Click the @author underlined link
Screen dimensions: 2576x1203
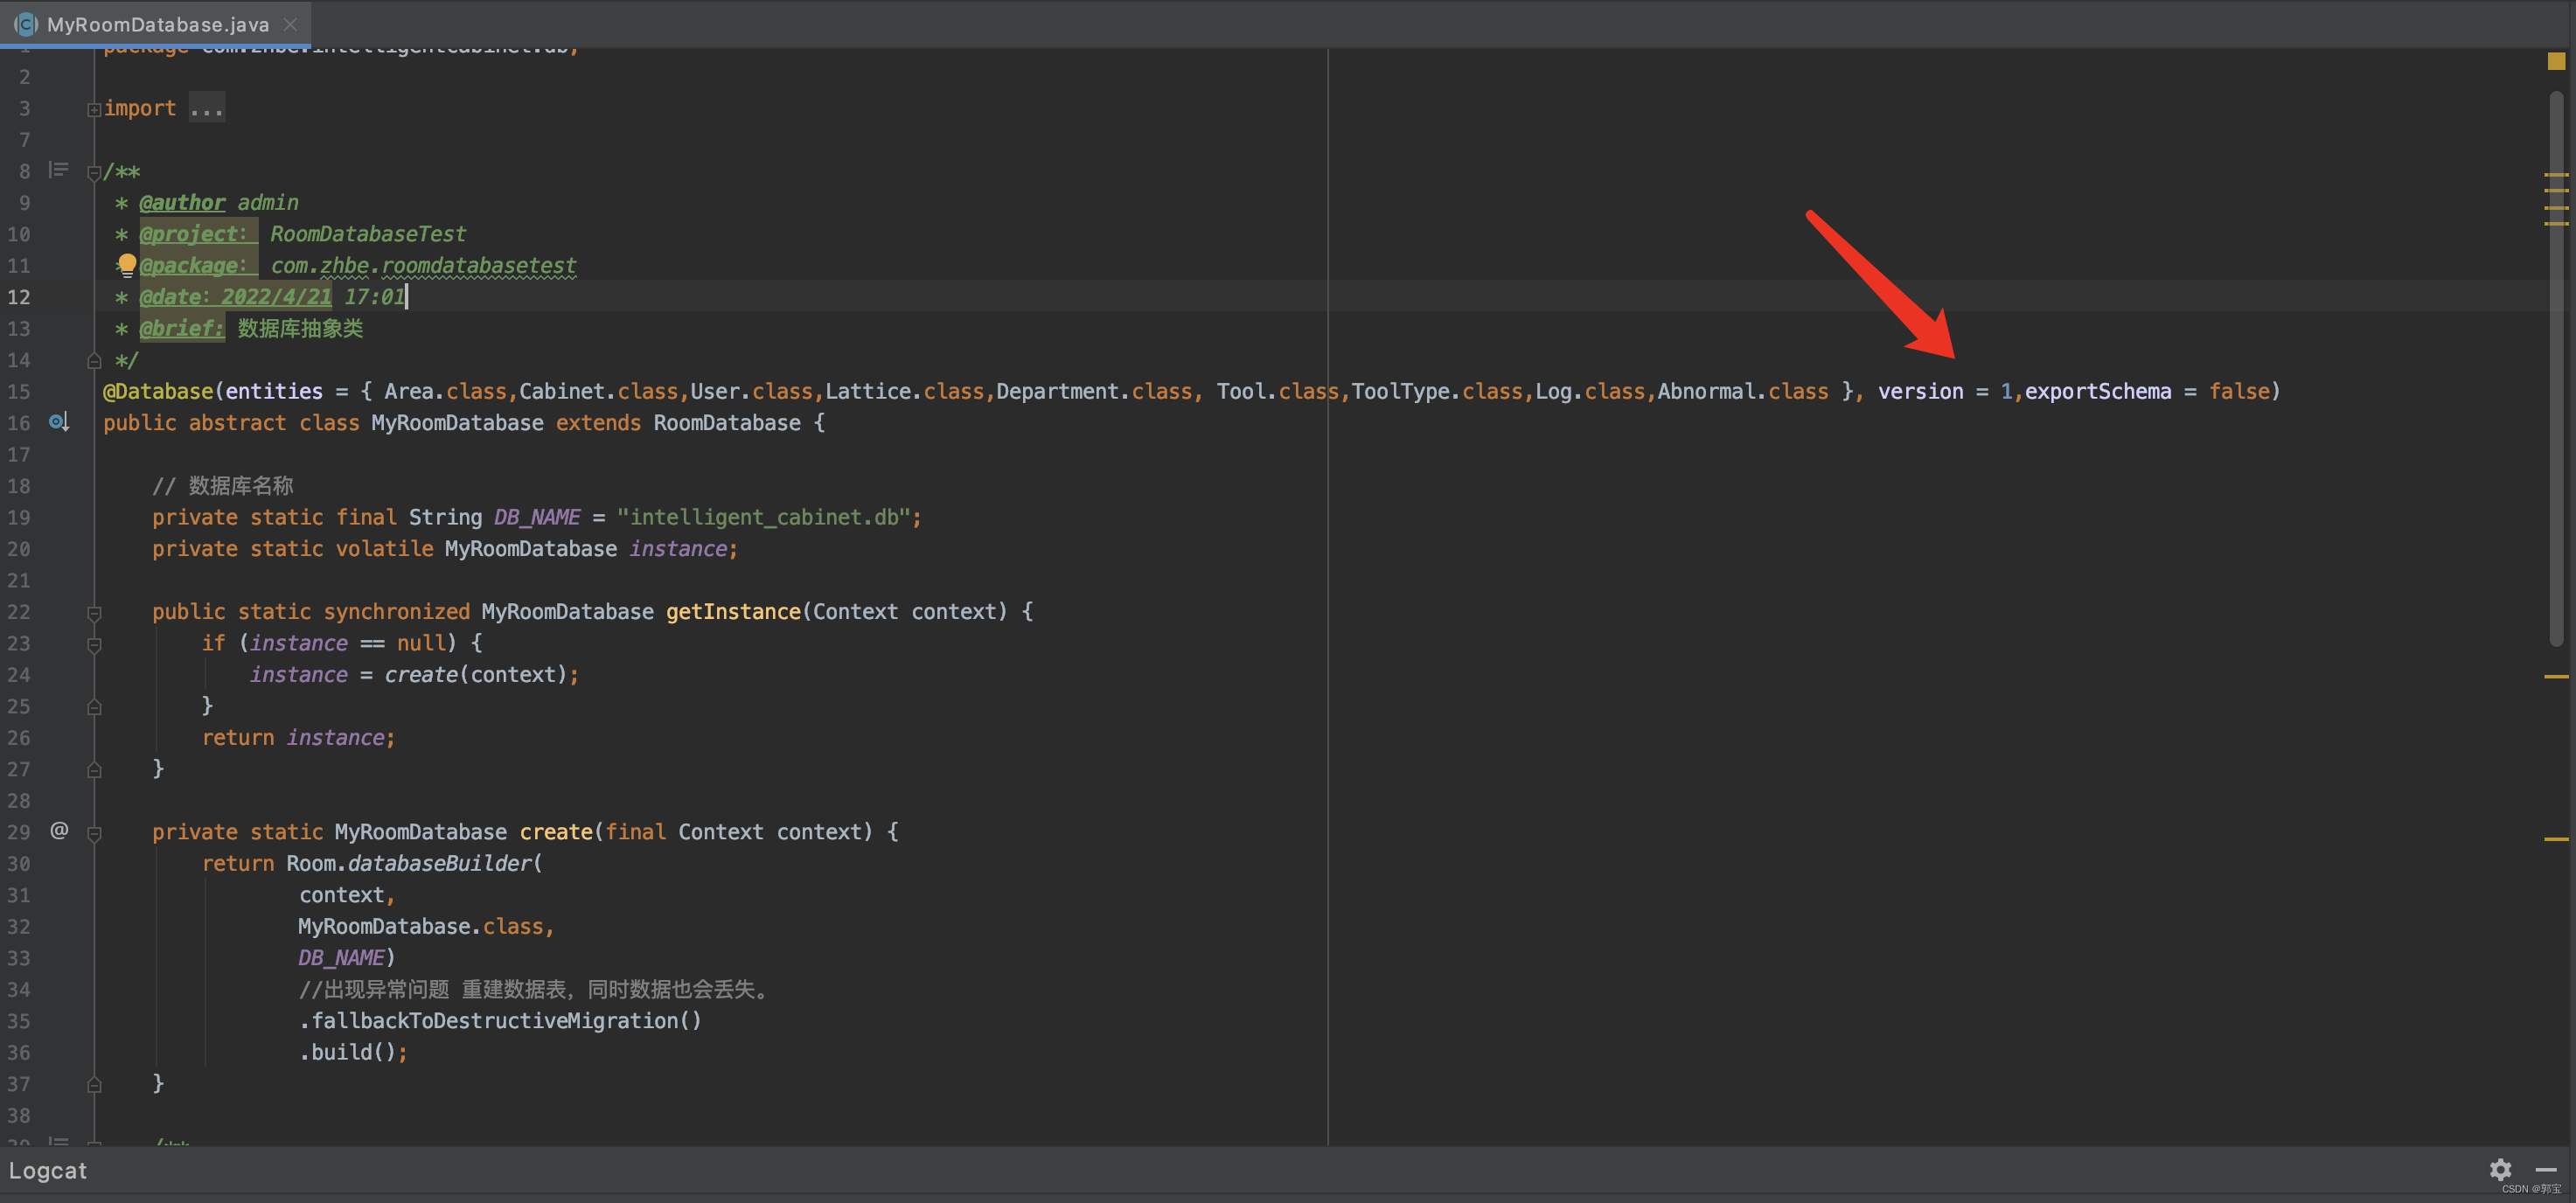click(181, 202)
